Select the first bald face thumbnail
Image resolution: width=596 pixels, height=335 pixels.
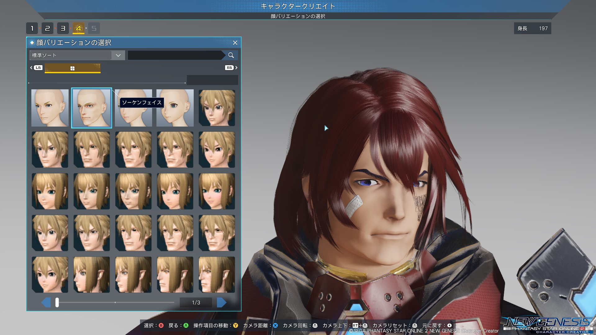pos(50,108)
